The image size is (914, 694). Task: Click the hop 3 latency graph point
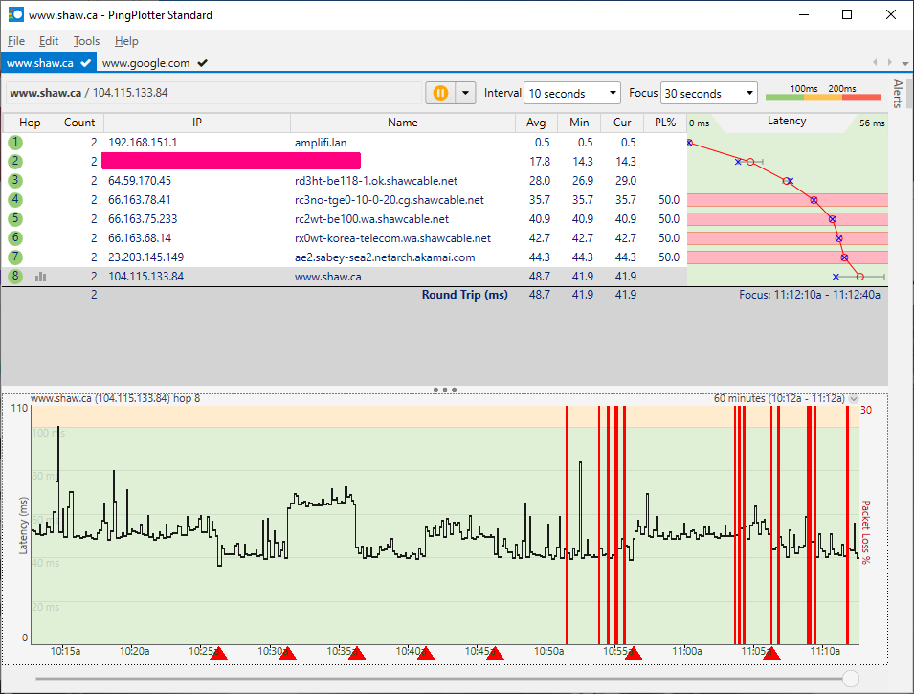[787, 181]
